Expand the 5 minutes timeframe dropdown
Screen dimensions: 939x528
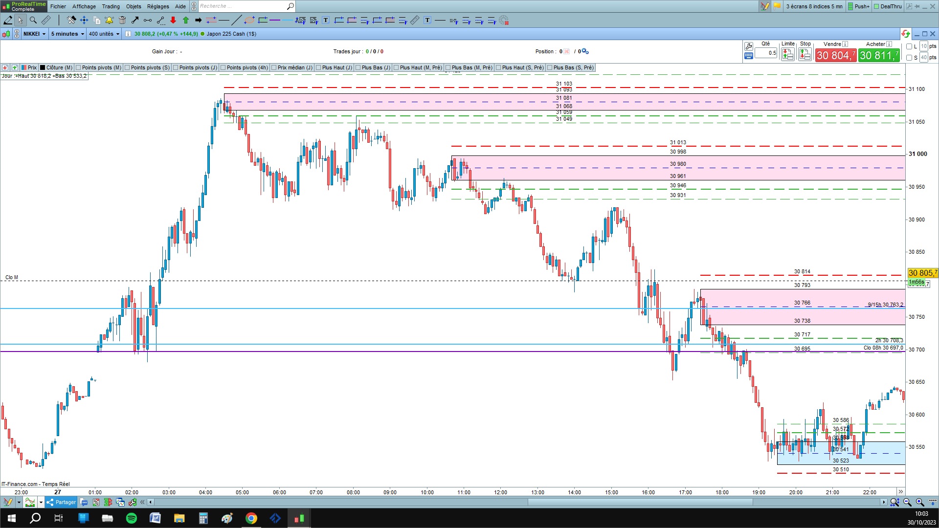pyautogui.click(x=67, y=34)
